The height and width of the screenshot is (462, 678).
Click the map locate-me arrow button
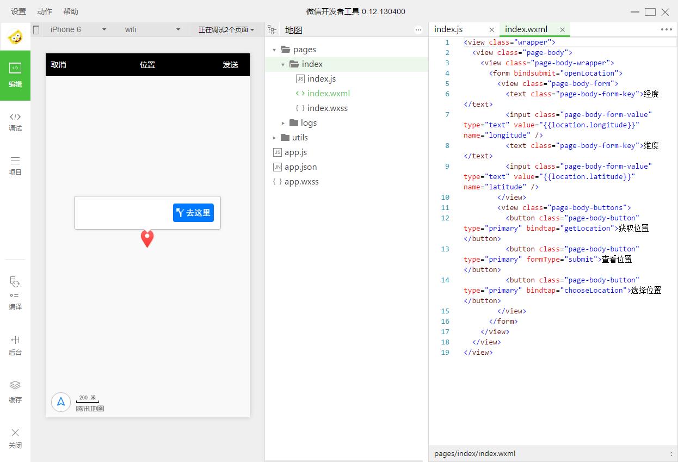(61, 402)
